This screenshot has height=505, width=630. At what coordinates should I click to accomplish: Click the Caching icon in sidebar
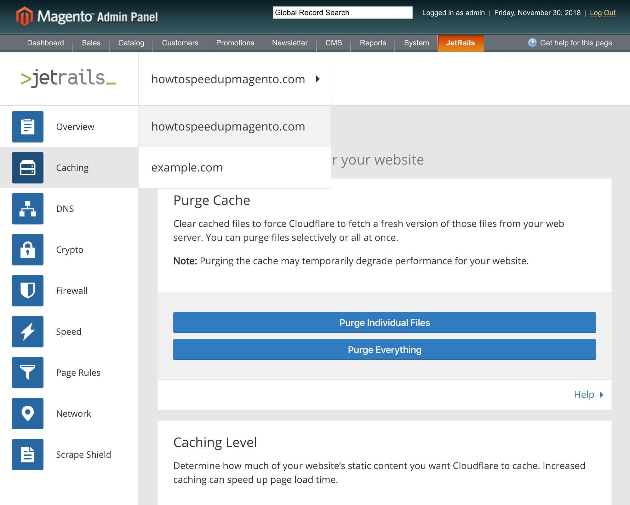pos(28,167)
